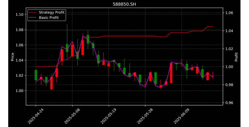
Task: Click the 1.06 price tick label
Action: point(20,45)
